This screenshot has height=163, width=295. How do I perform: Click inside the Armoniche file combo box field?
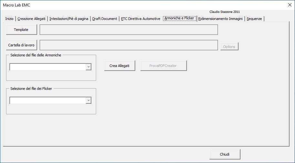coord(47,67)
